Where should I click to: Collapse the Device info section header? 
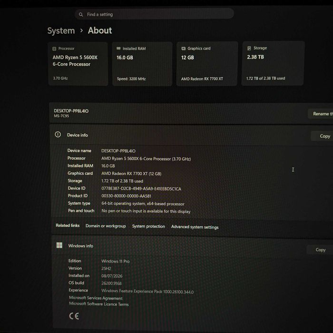(191, 135)
